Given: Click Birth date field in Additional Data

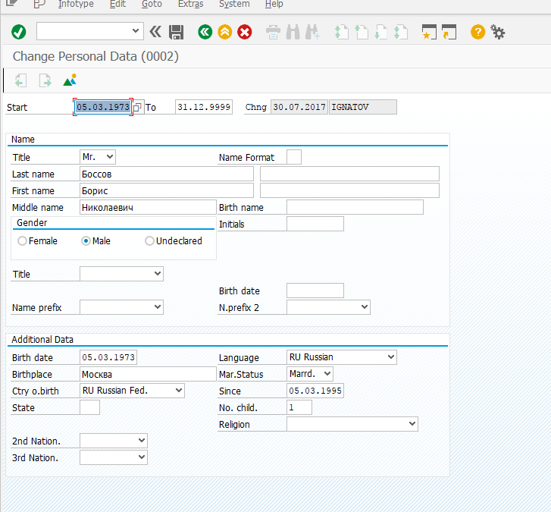Looking at the screenshot, I should [x=108, y=357].
